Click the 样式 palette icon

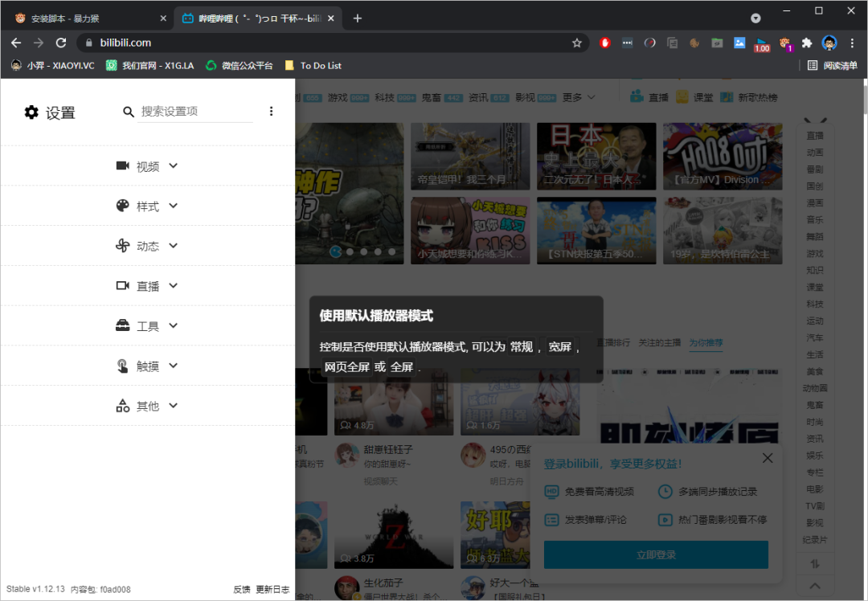click(x=123, y=206)
